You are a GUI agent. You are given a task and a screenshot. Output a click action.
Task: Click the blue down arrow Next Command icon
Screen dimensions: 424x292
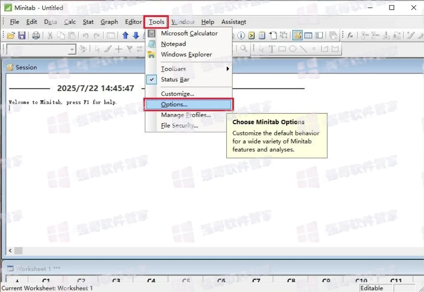(x=136, y=35)
